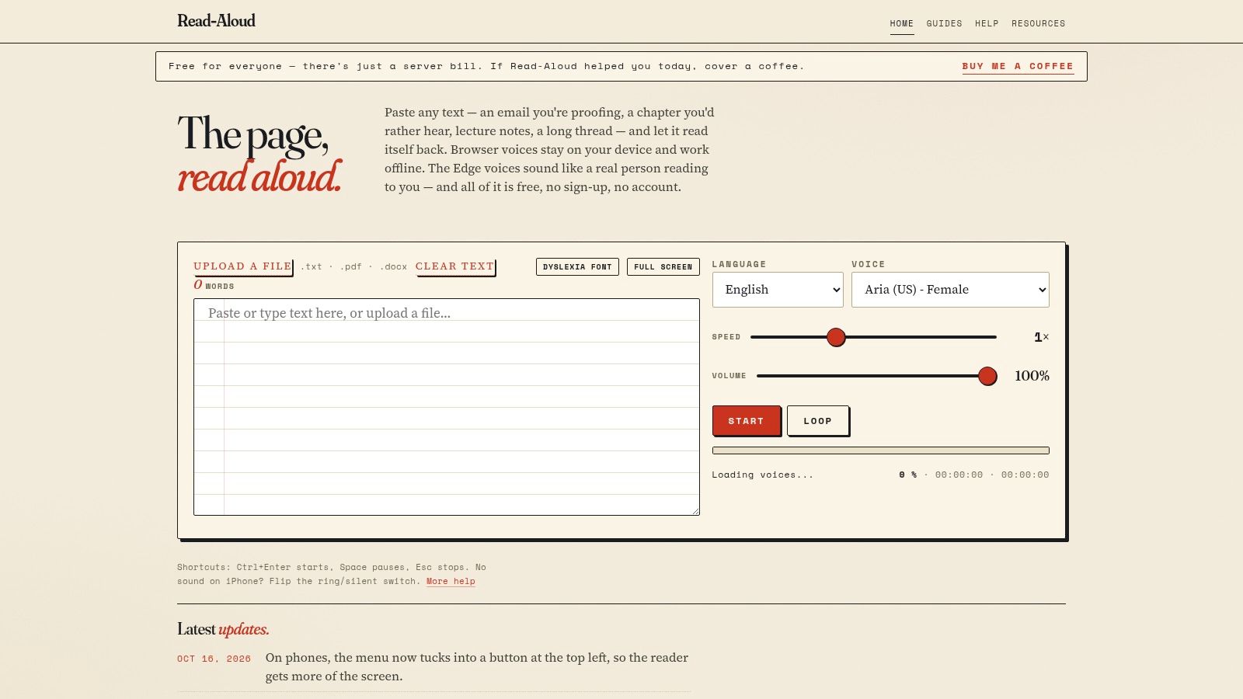Screen dimensions: 1243x699
Task: Clear the text with Clear Text
Action: pos(454,266)
